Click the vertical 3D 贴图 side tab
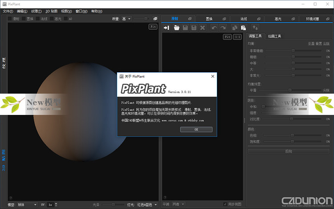The height and width of the screenshot is (209, 334). [x=4, y=160]
